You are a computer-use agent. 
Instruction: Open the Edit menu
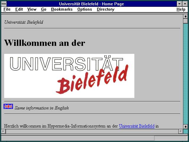pos(19,9)
